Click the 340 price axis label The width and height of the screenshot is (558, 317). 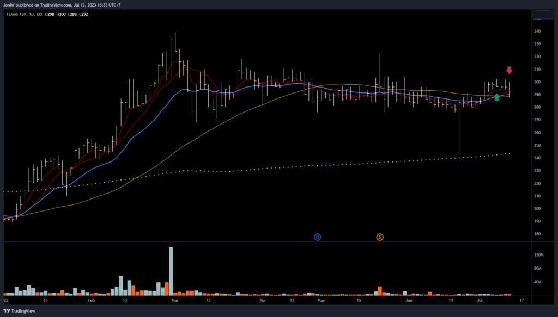pos(537,32)
